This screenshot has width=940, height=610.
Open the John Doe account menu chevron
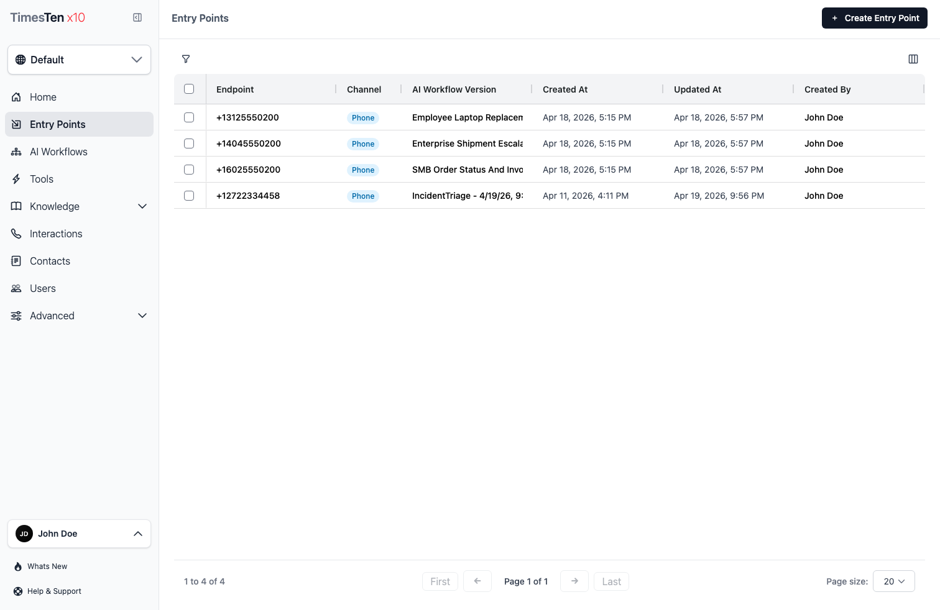[138, 534]
